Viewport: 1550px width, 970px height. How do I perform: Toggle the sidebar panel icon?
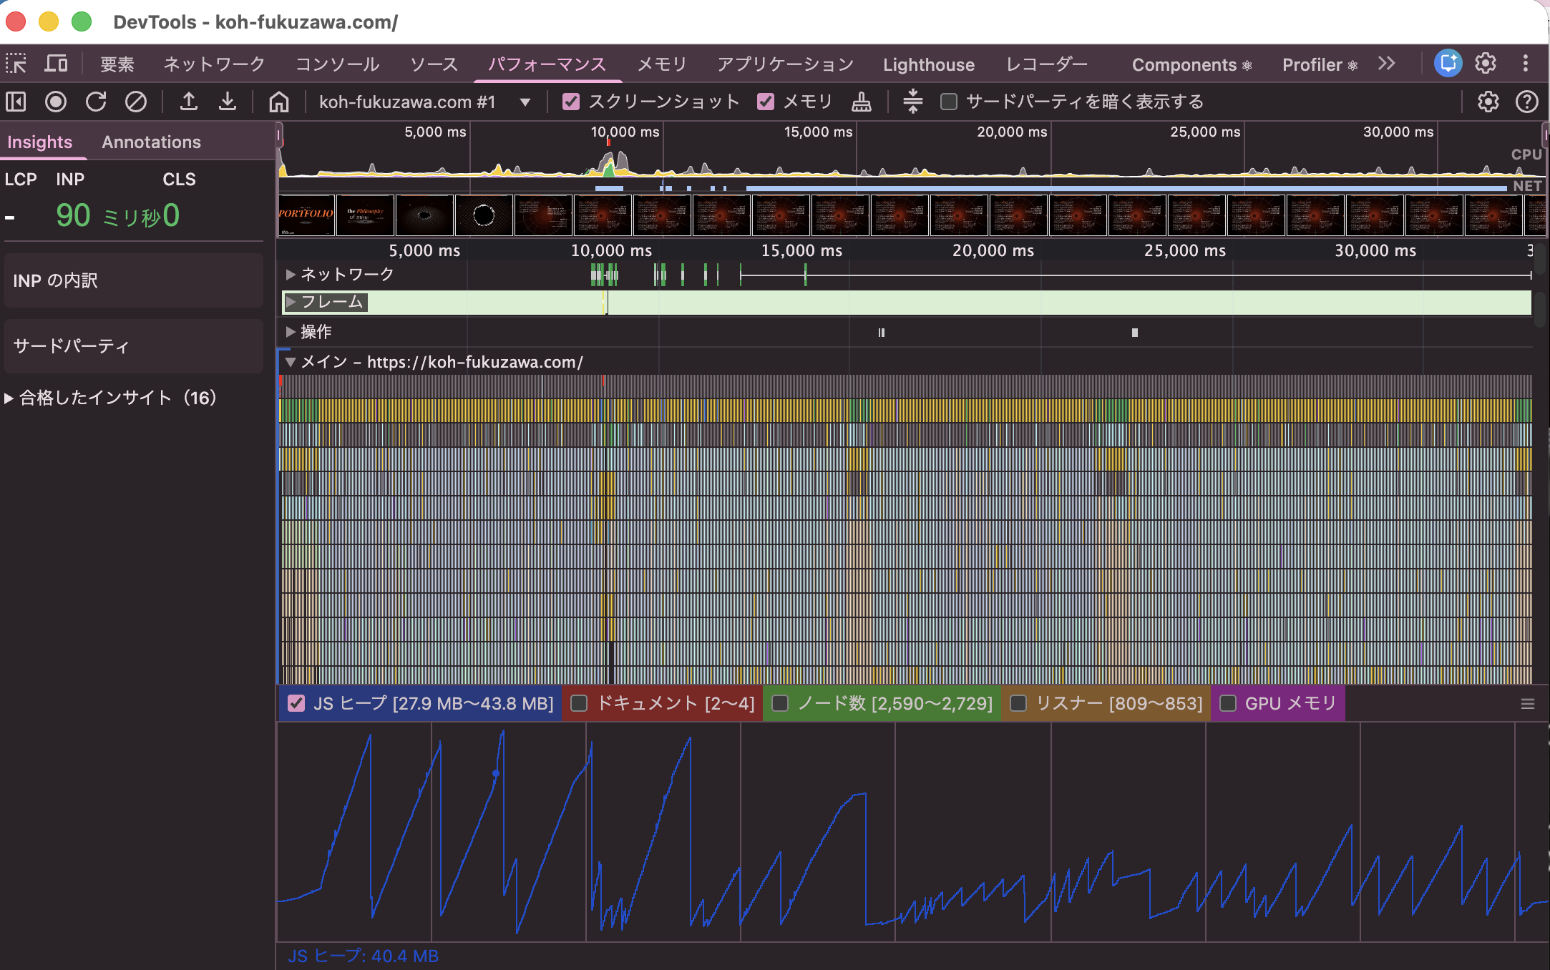click(x=16, y=102)
